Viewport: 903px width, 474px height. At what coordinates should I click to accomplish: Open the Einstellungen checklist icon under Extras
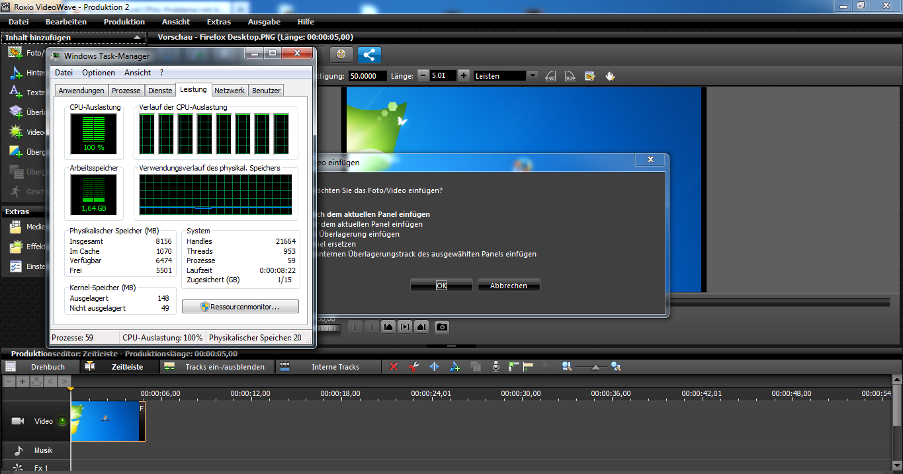click(15, 266)
